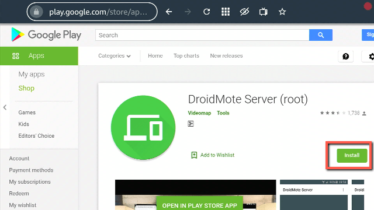Open the Account link
374x210 pixels.
[x=19, y=158]
